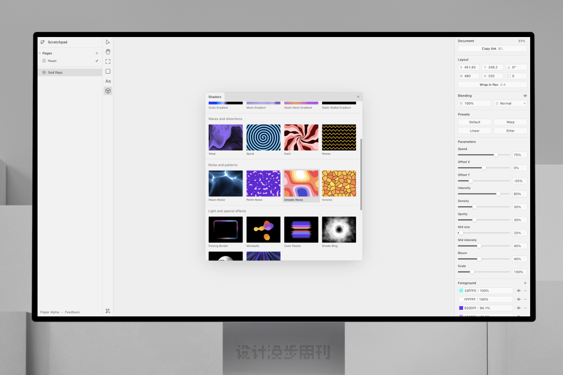Add a new foreground color

point(525,283)
